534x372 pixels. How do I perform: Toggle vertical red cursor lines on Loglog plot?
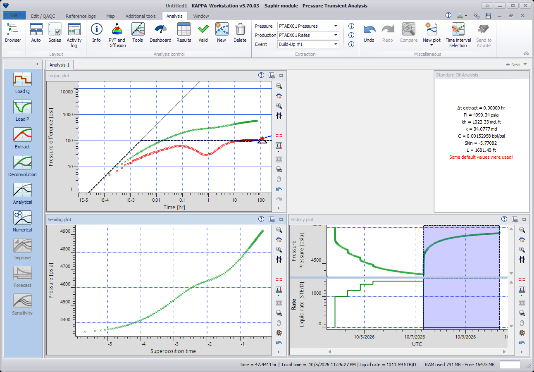pyautogui.click(x=279, y=126)
